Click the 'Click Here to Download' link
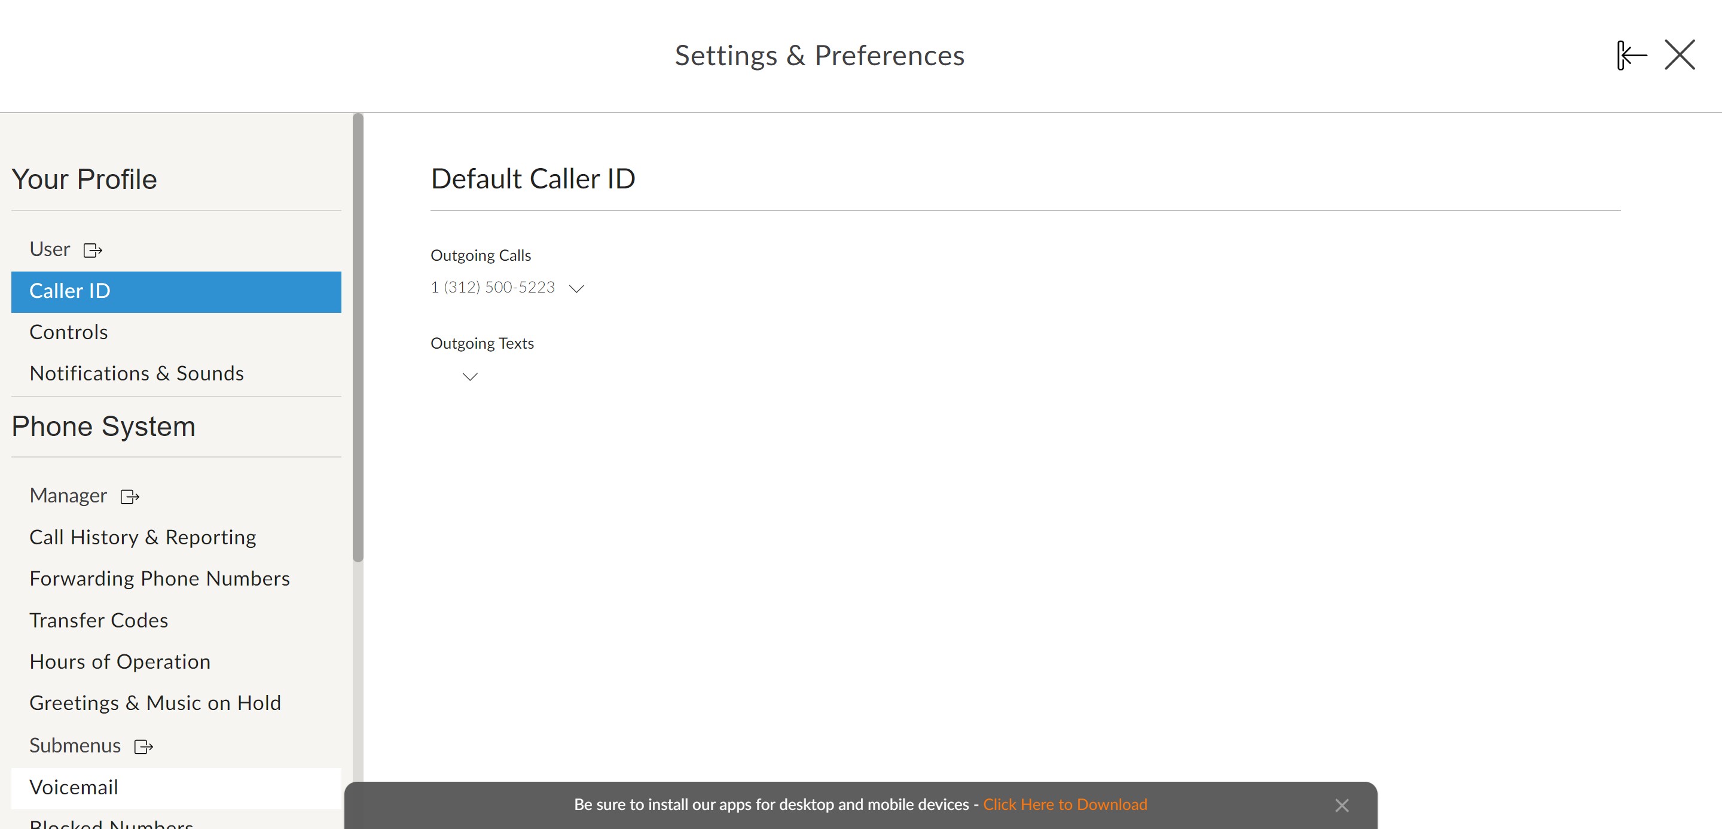This screenshot has height=829, width=1722. pos(1065,805)
